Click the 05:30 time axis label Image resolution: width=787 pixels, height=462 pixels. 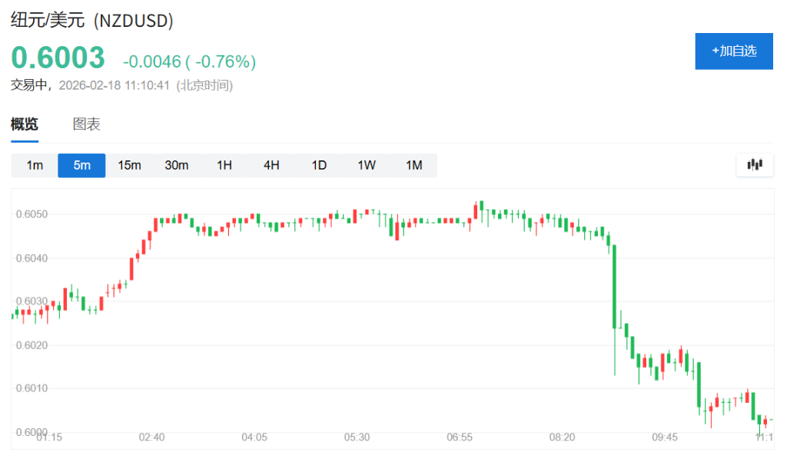357,437
